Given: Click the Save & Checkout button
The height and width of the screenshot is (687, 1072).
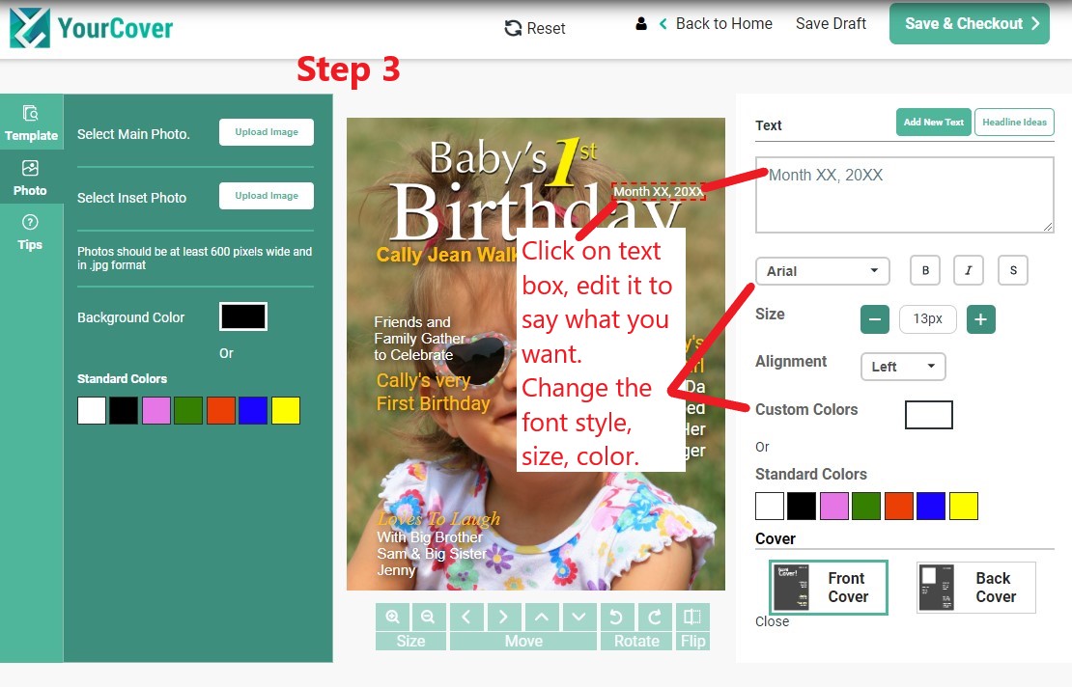Looking at the screenshot, I should point(969,23).
